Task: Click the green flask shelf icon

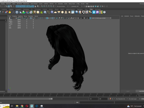Action: click(x=24, y=12)
